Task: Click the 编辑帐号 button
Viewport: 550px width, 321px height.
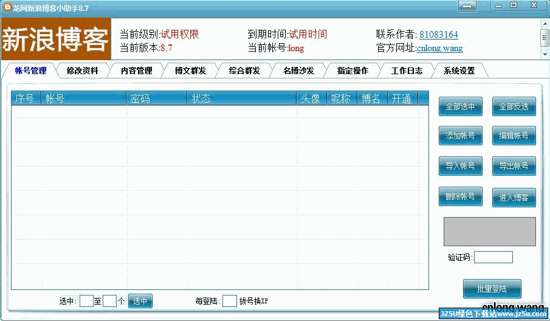Action: pyautogui.click(x=514, y=136)
